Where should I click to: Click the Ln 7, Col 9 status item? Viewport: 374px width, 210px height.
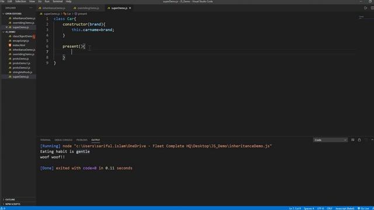click(x=295, y=208)
